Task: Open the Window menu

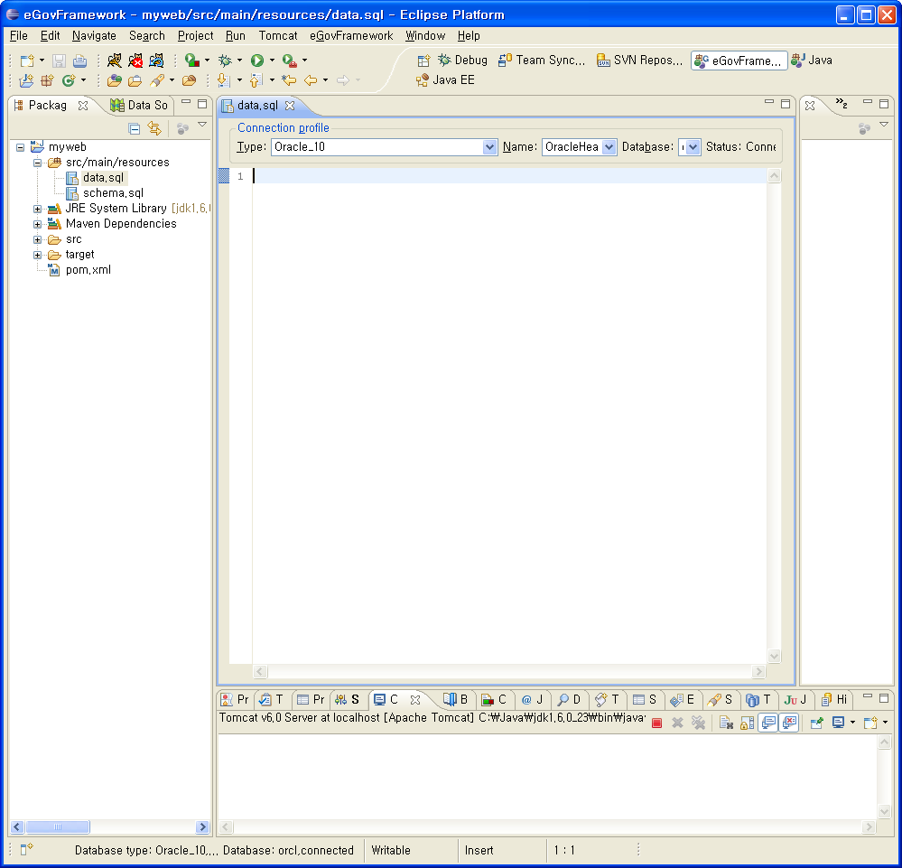Action: click(x=425, y=36)
